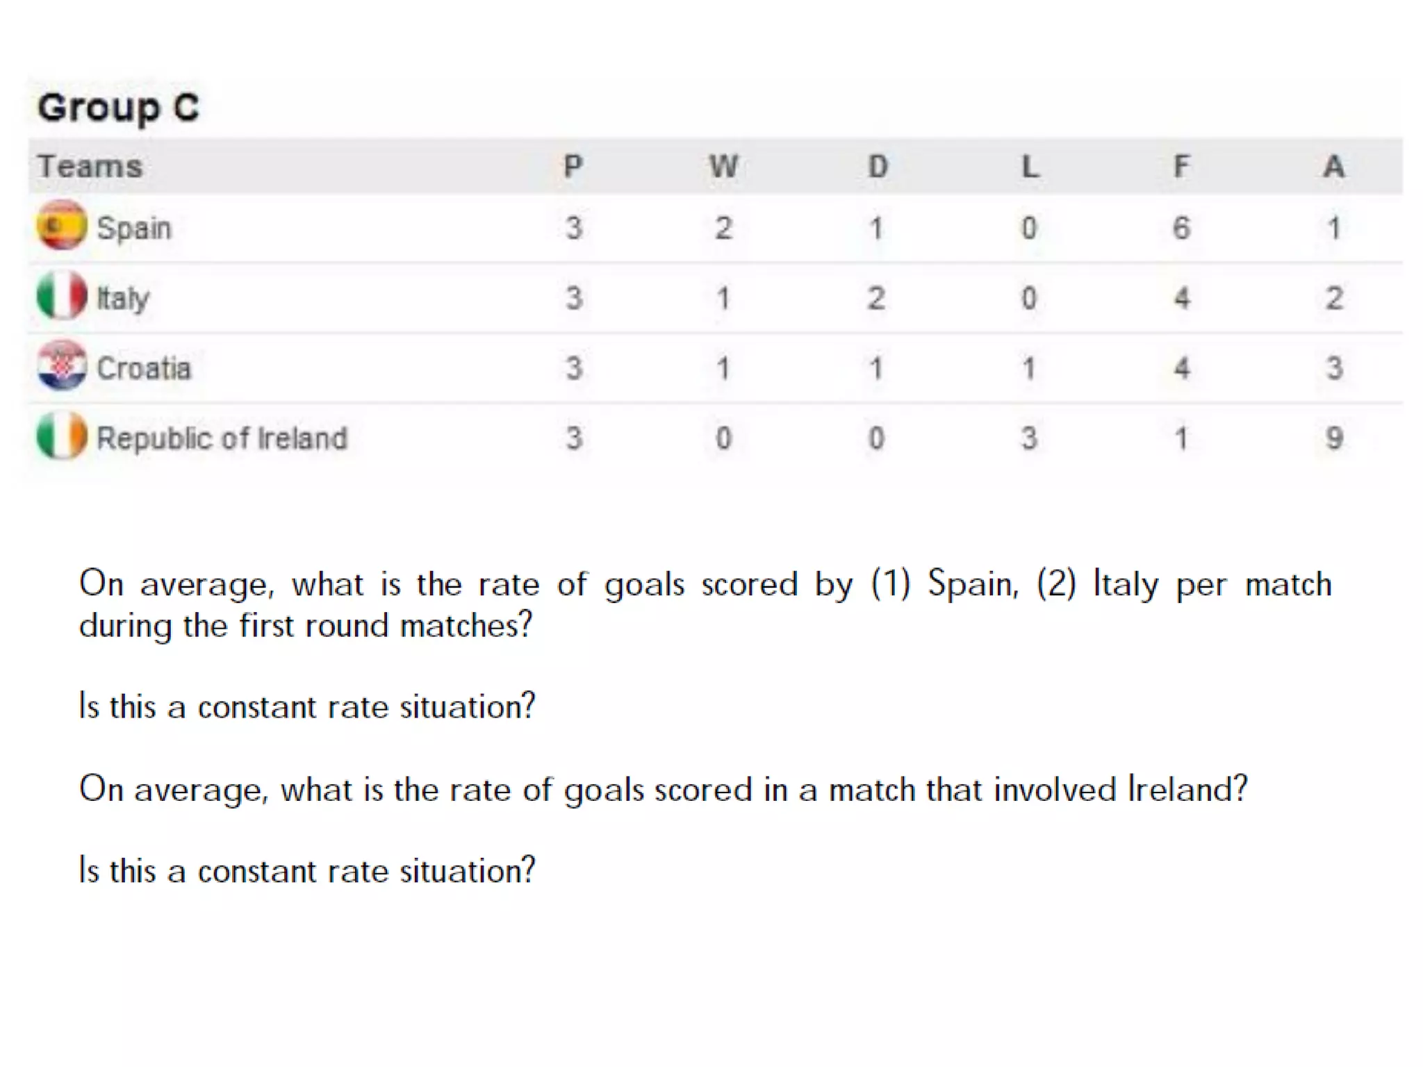Click the W column header
The width and height of the screenshot is (1423, 1067).
[723, 167]
